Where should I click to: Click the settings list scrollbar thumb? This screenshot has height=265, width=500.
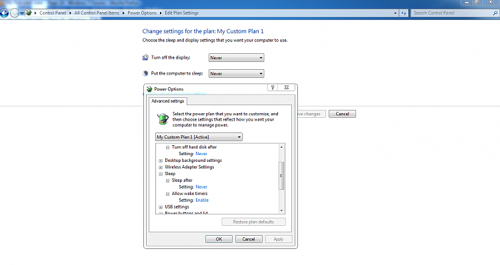281,176
